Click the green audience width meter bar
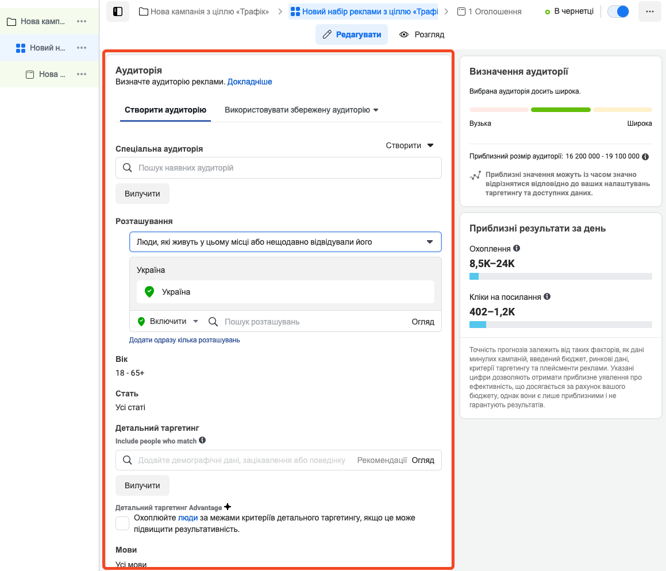This screenshot has height=571, width=666. tap(560, 110)
